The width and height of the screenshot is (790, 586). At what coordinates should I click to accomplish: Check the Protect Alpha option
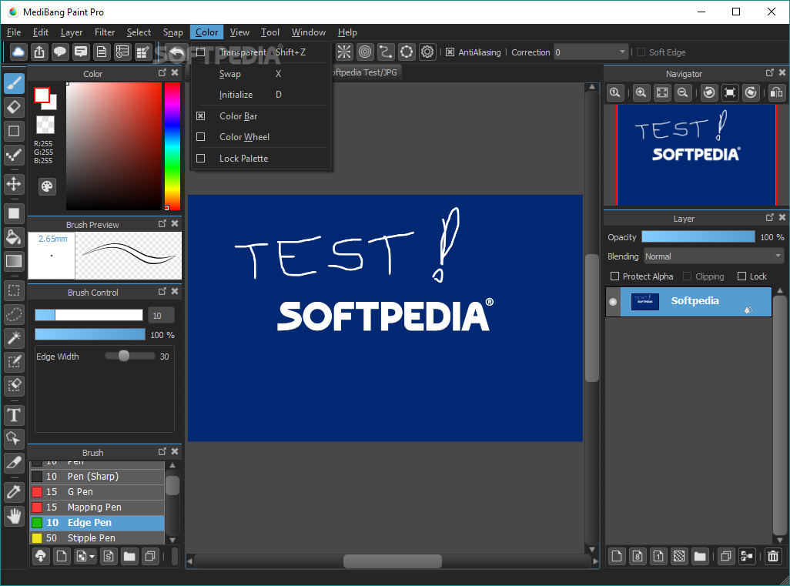[614, 276]
